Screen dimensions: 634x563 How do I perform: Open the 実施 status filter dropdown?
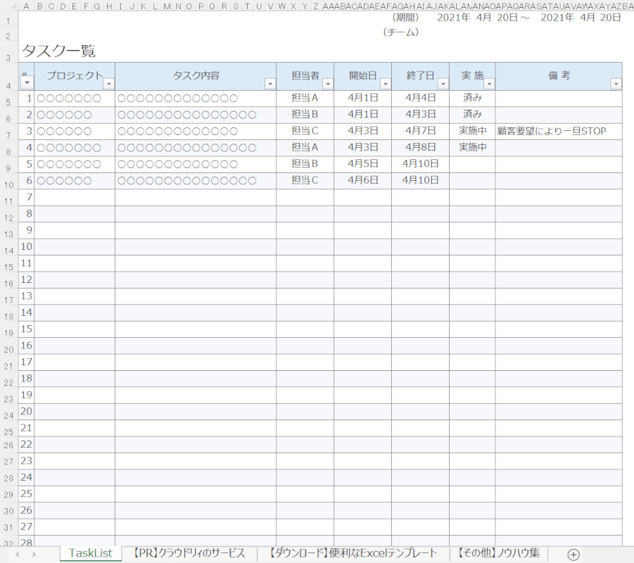(488, 84)
